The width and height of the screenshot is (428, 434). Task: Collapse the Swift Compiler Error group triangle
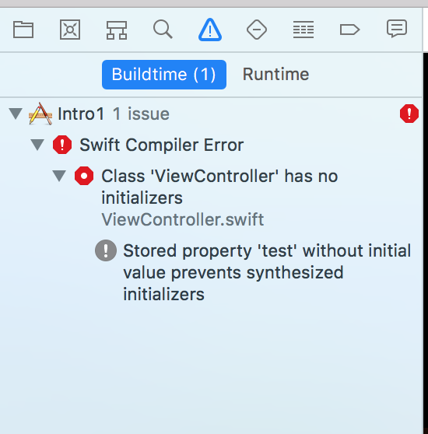pos(37,145)
